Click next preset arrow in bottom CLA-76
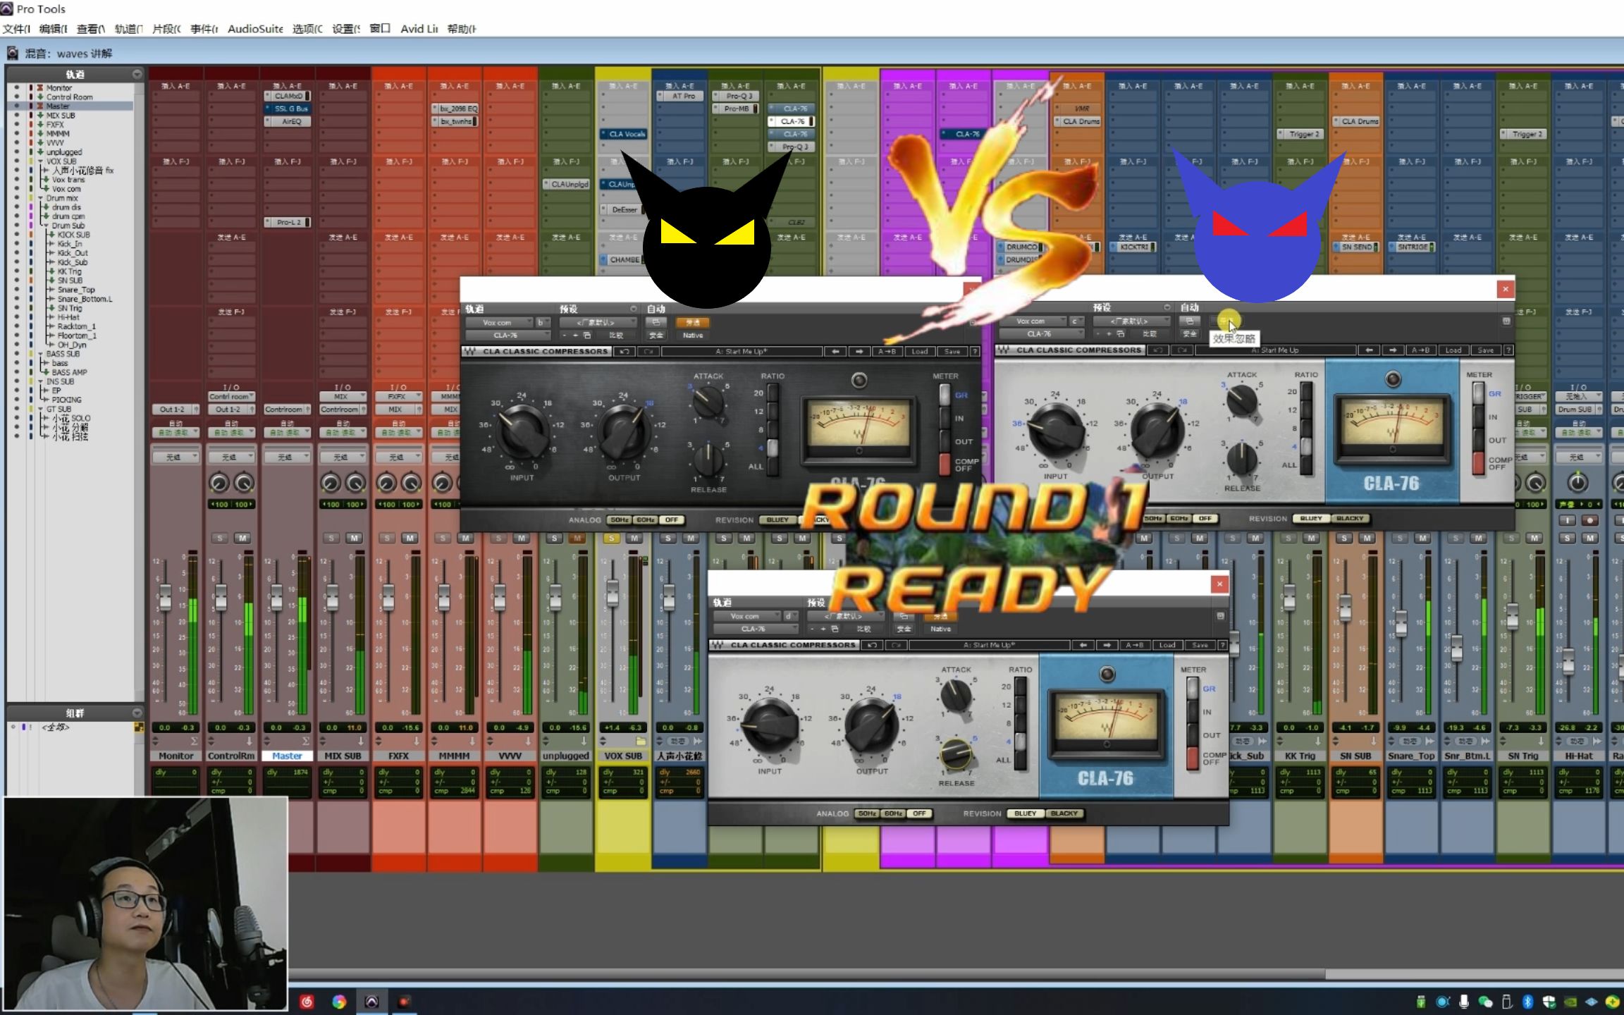The height and width of the screenshot is (1015, 1624). pos(1107,645)
